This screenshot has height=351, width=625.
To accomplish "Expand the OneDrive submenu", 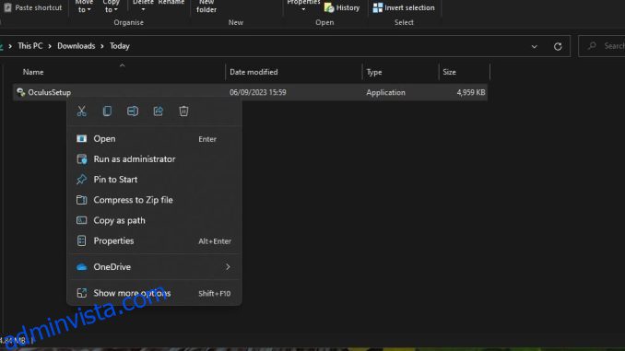I will (154, 267).
